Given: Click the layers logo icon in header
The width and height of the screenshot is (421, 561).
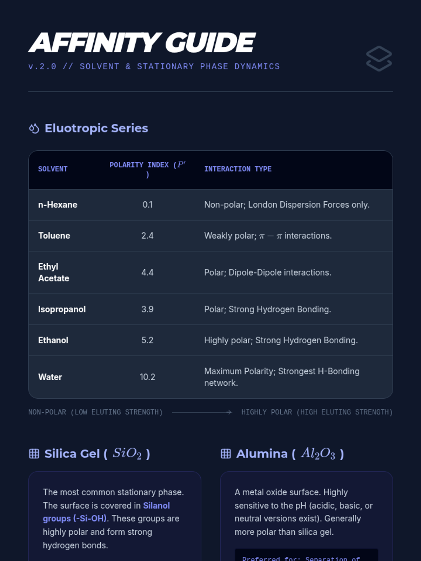Looking at the screenshot, I should 379,59.
